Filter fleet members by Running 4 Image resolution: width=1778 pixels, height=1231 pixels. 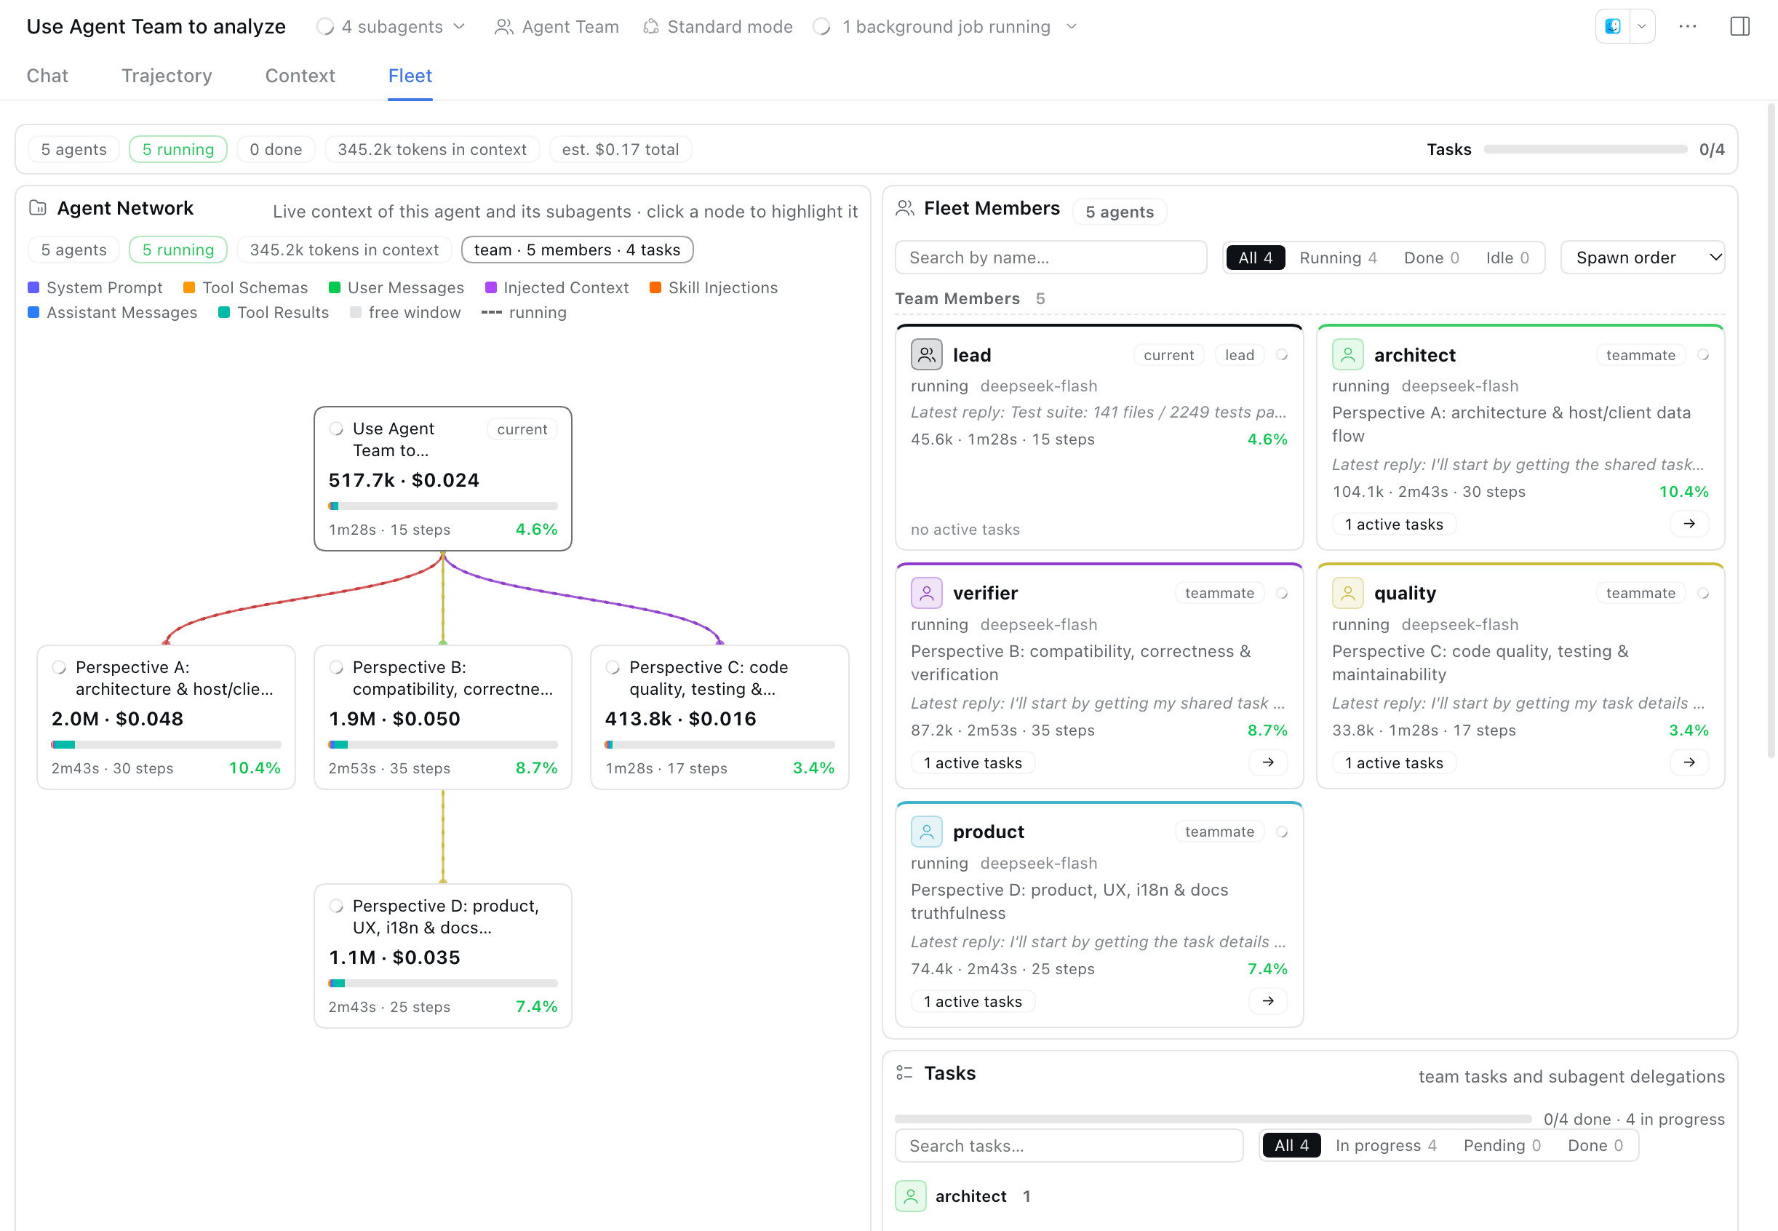click(1338, 258)
